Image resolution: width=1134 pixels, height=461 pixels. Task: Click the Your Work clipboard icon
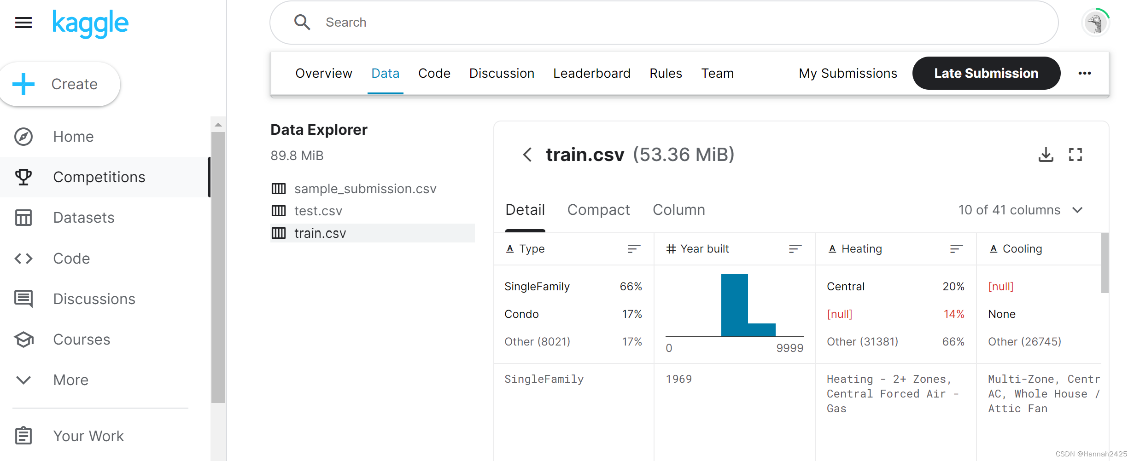23,436
